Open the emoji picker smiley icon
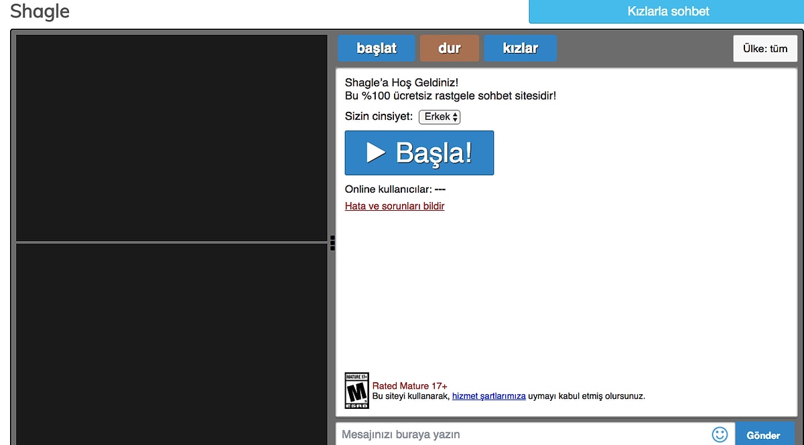This screenshot has height=445, width=804. tap(720, 434)
